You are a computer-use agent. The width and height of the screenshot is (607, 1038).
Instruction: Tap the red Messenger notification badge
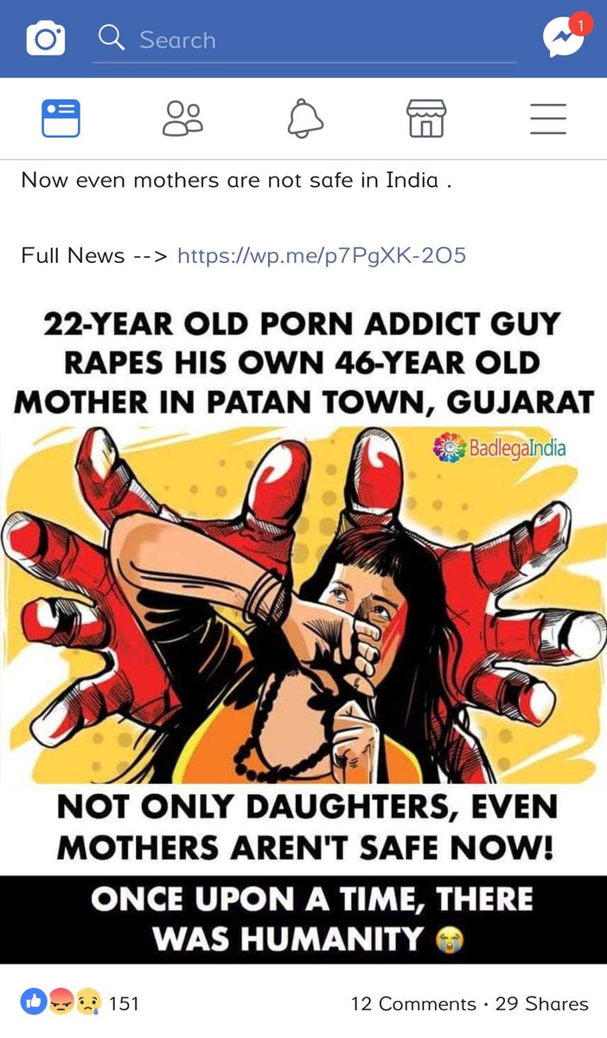582,24
